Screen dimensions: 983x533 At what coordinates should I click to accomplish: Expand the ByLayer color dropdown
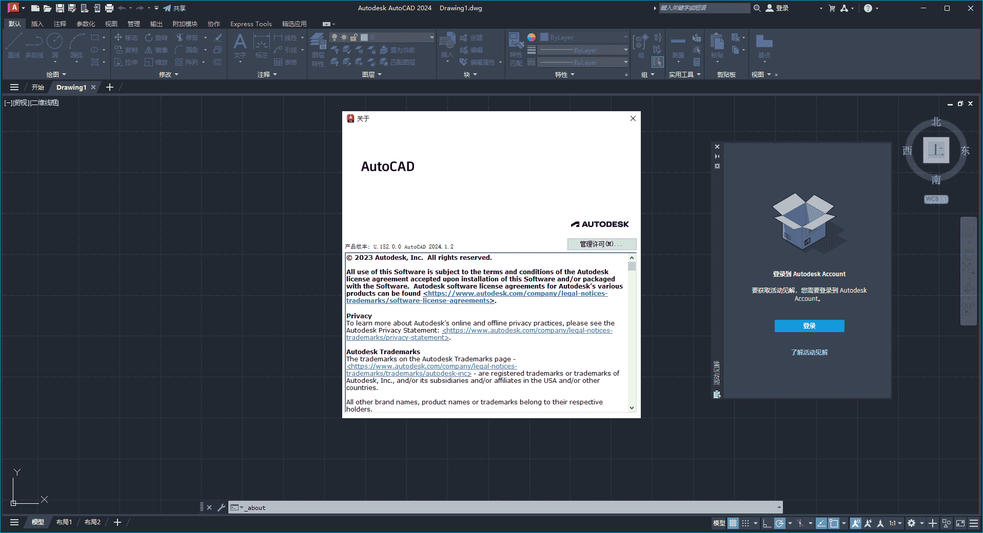pyautogui.click(x=625, y=36)
